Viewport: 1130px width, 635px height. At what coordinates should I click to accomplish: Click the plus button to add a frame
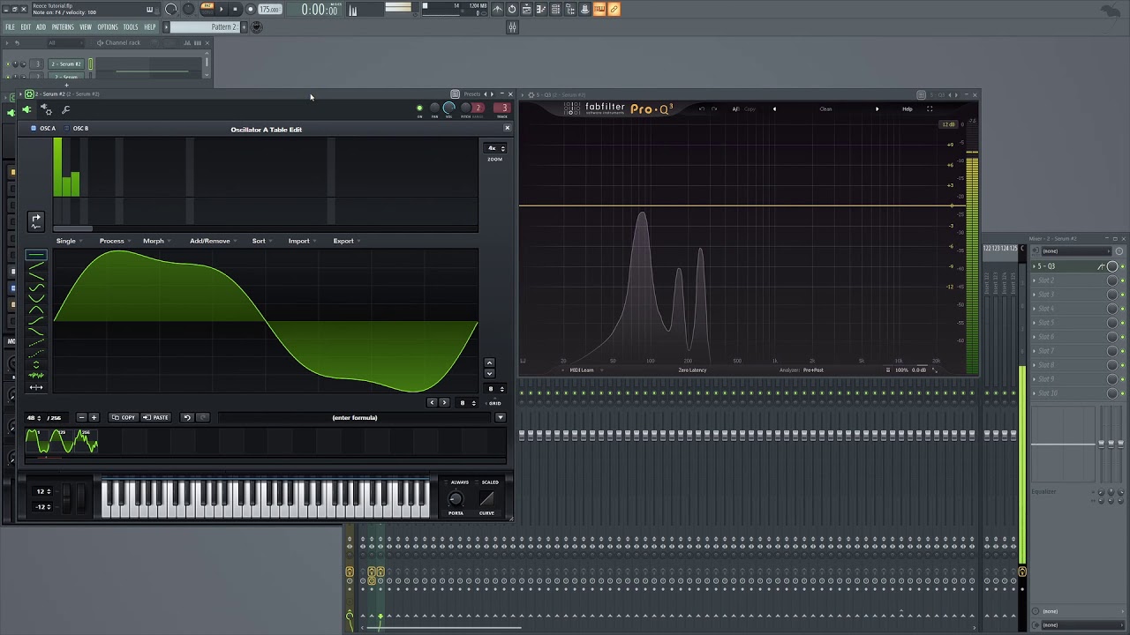point(94,417)
